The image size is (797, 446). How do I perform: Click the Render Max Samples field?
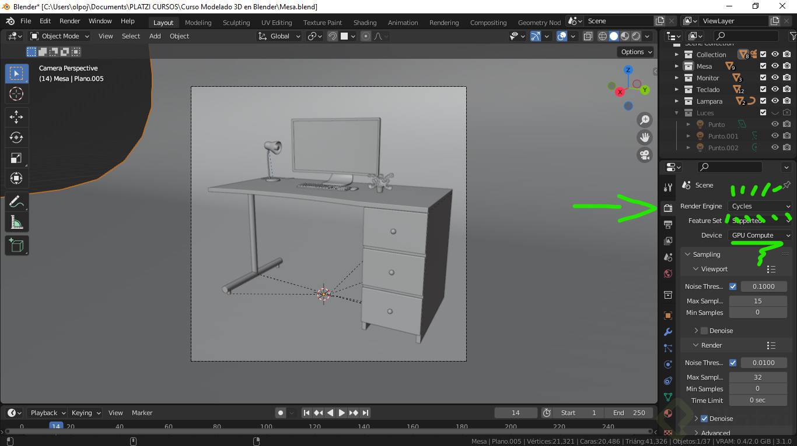[x=757, y=377]
